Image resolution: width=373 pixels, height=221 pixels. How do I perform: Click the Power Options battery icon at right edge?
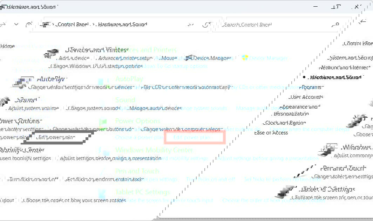pyautogui.click(x=357, y=120)
